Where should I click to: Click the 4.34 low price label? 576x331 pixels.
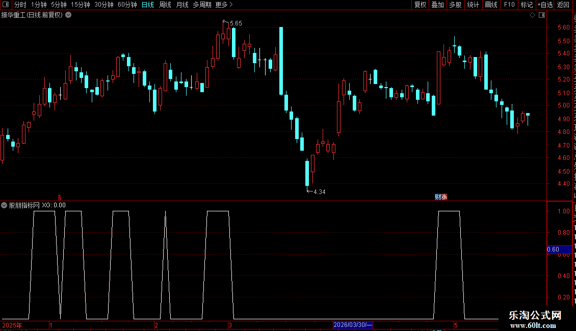pyautogui.click(x=319, y=192)
